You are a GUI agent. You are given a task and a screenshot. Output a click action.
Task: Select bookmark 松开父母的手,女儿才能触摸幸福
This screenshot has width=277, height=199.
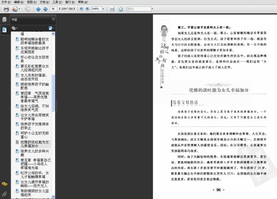[x=35, y=175]
